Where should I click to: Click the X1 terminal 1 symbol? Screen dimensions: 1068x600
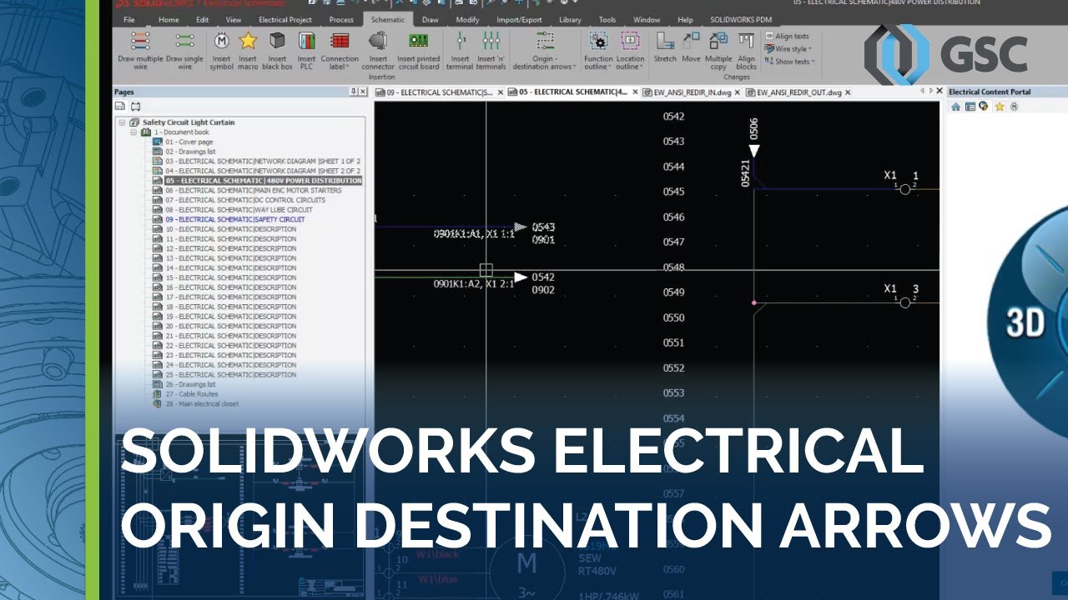tap(904, 189)
